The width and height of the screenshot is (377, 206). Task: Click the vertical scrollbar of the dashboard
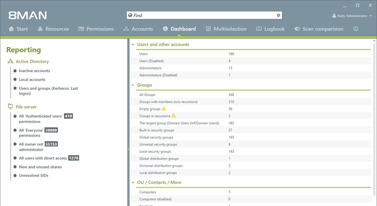point(374,121)
